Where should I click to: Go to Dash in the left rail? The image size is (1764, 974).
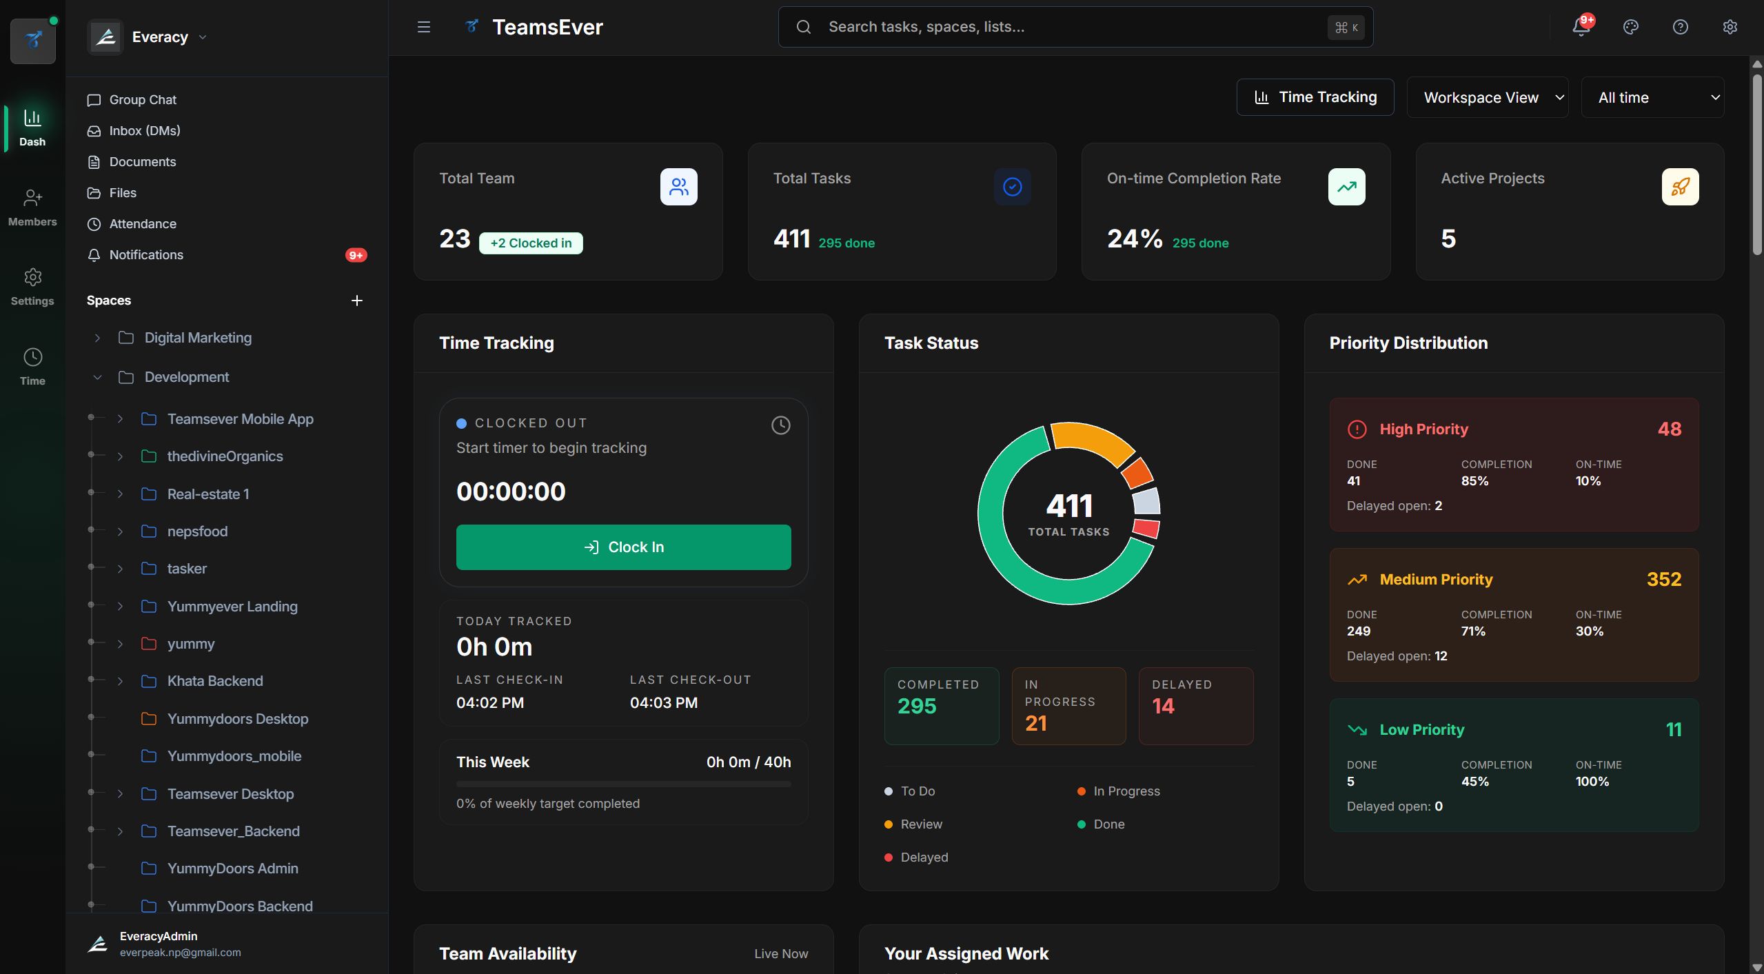32,128
